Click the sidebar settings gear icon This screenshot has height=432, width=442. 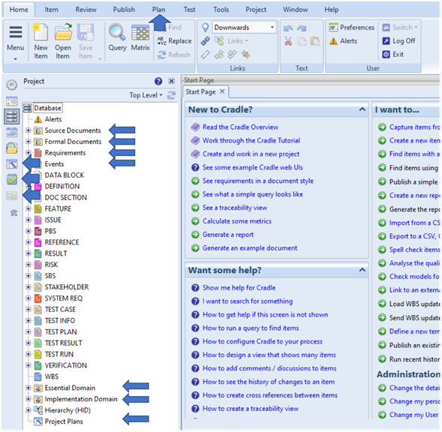(x=11, y=85)
